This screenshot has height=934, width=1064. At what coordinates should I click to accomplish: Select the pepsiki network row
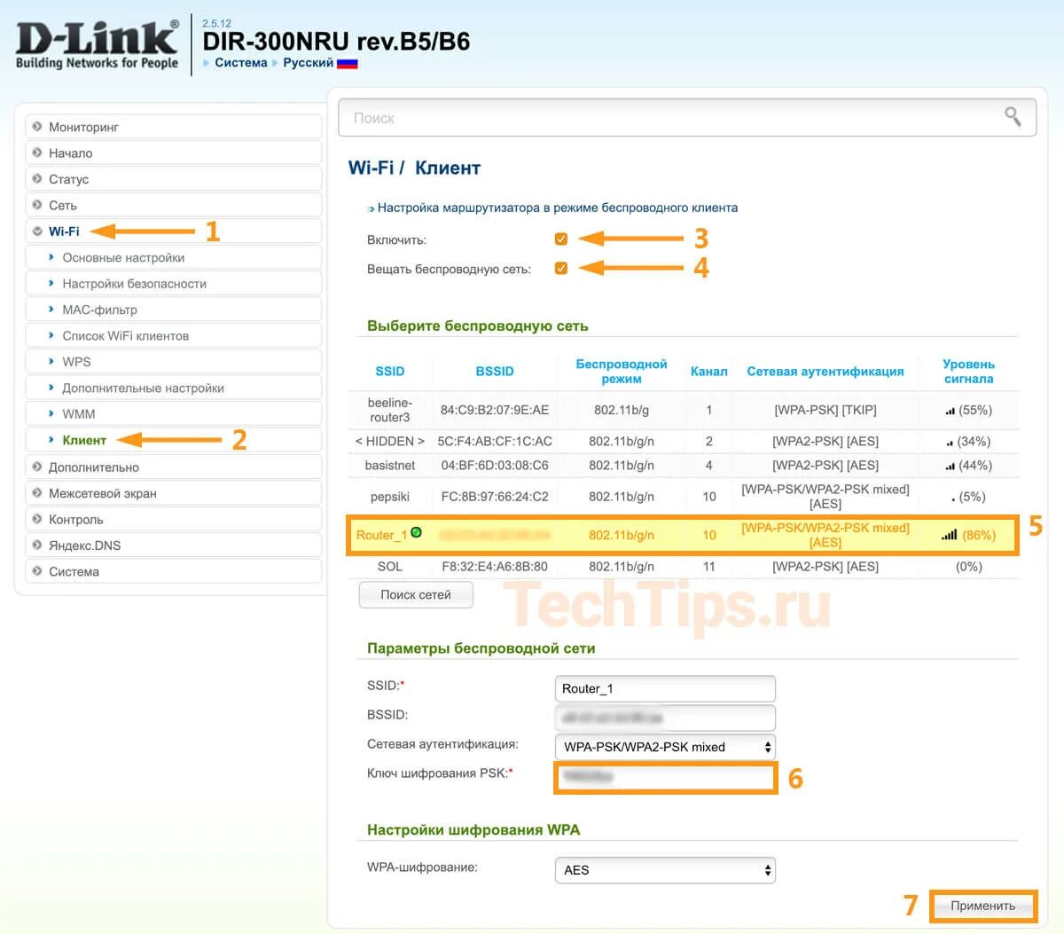684,496
